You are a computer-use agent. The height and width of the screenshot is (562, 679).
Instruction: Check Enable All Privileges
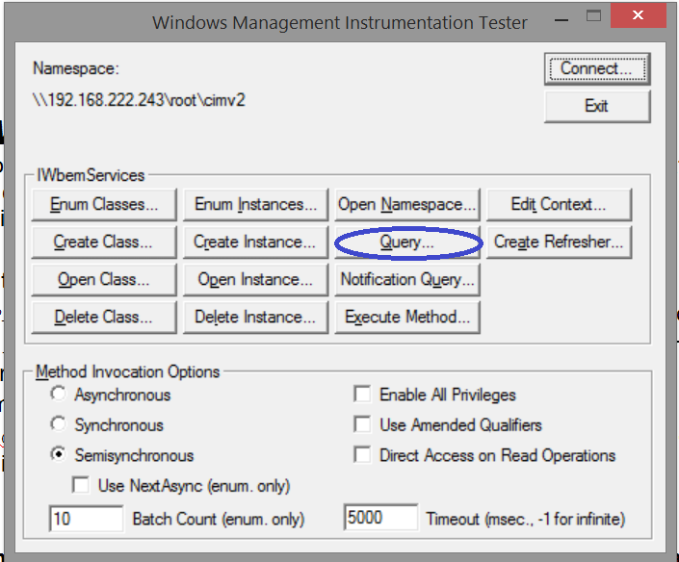pos(362,395)
